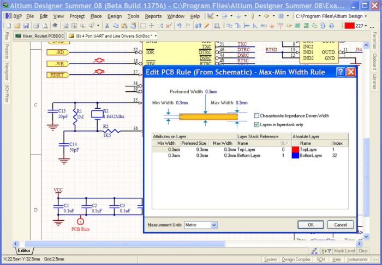This screenshot has width=382, height=265.
Task: Select the Editor tab at bottom
Action: point(24,251)
